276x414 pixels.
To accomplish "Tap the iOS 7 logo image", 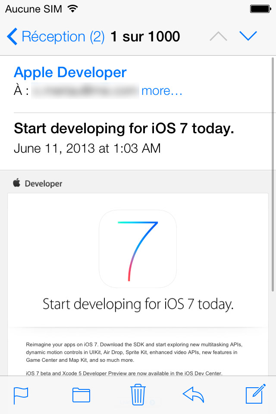I will point(138,249).
